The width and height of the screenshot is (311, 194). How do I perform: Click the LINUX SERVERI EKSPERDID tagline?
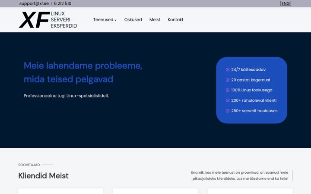pyautogui.click(x=63, y=19)
